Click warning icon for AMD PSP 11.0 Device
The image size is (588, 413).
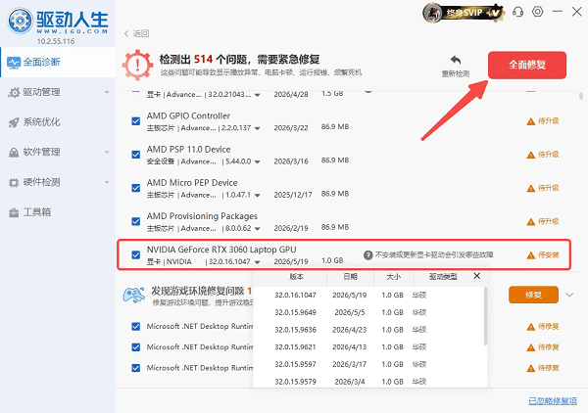tap(530, 155)
